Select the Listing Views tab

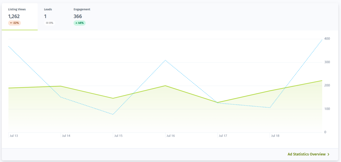point(20,17)
